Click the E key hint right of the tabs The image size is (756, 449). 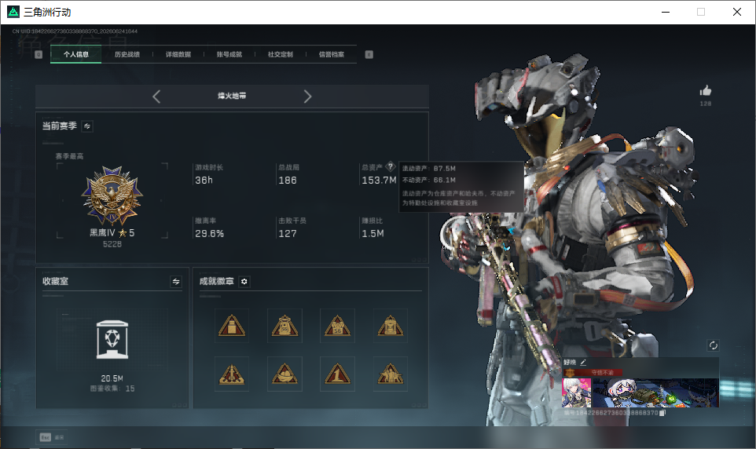pos(369,54)
